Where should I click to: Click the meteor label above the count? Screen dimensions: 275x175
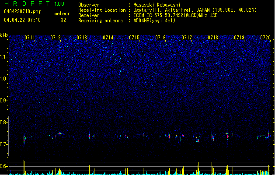coord(62,14)
